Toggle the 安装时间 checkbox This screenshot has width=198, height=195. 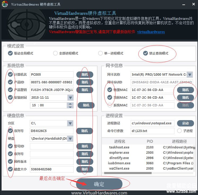tap(10, 97)
